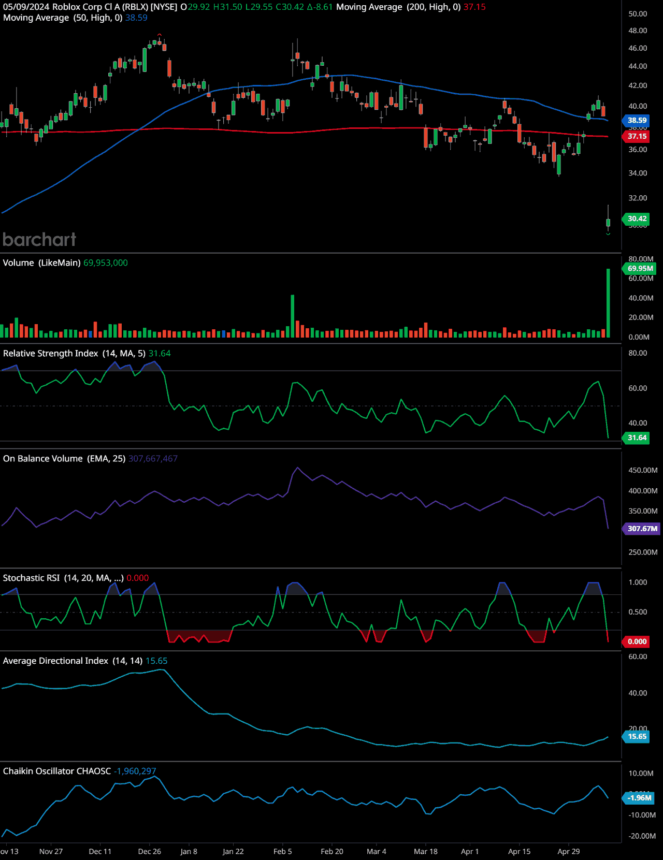Click the 69.95M volume axis tag
Image resolution: width=663 pixels, height=860 pixels.
coord(640,268)
